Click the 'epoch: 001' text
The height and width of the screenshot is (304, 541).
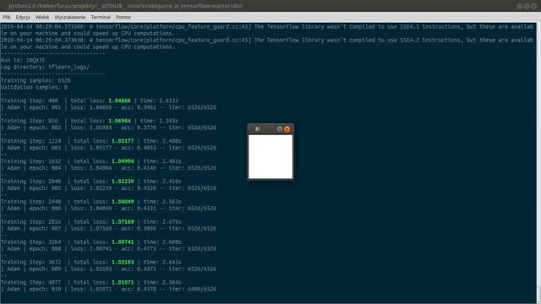click(45, 107)
